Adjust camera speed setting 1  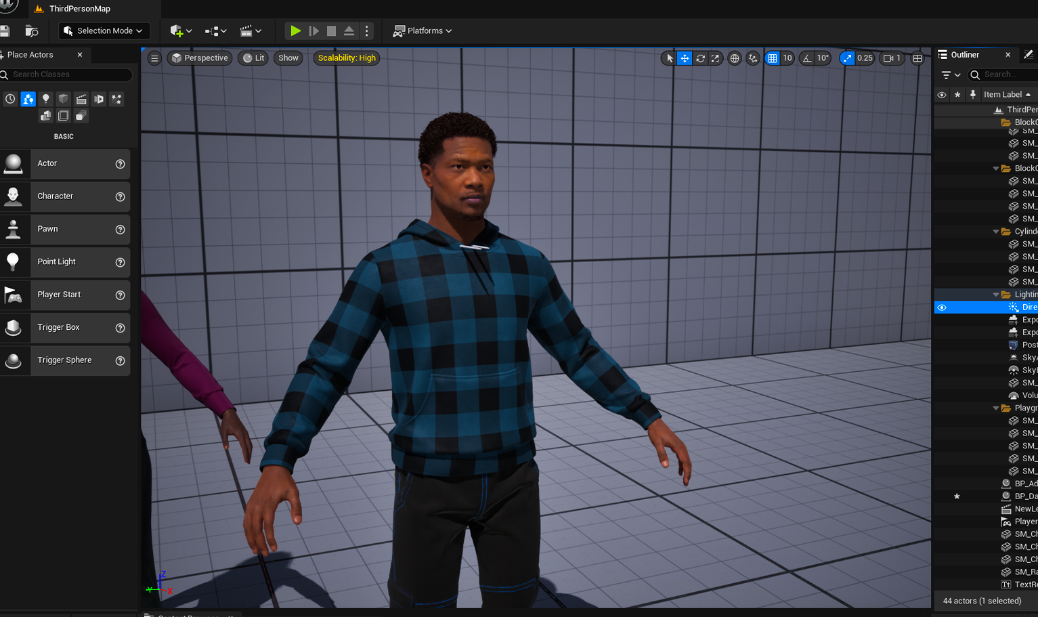891,58
